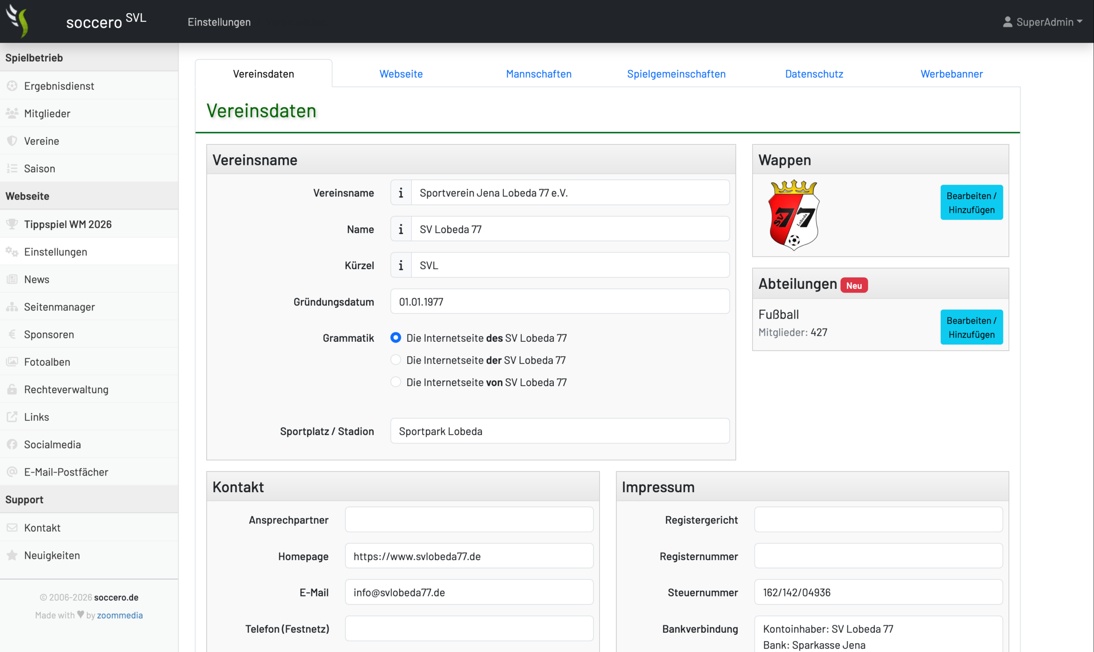Select the 'des SV Lobeda 77' grammar option
Image resolution: width=1094 pixels, height=652 pixels.
[395, 338]
